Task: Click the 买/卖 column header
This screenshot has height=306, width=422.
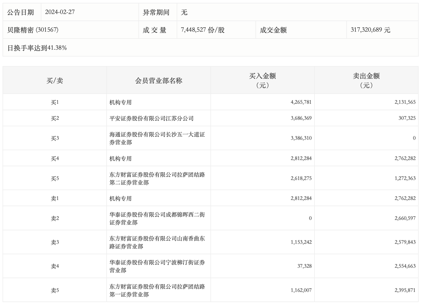Action: click(x=55, y=81)
